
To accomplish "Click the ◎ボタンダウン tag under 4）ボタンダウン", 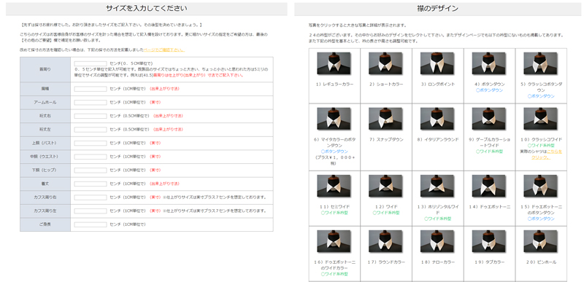I will [488, 90].
